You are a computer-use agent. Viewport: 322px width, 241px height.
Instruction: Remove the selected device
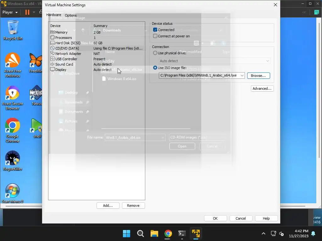click(133, 206)
